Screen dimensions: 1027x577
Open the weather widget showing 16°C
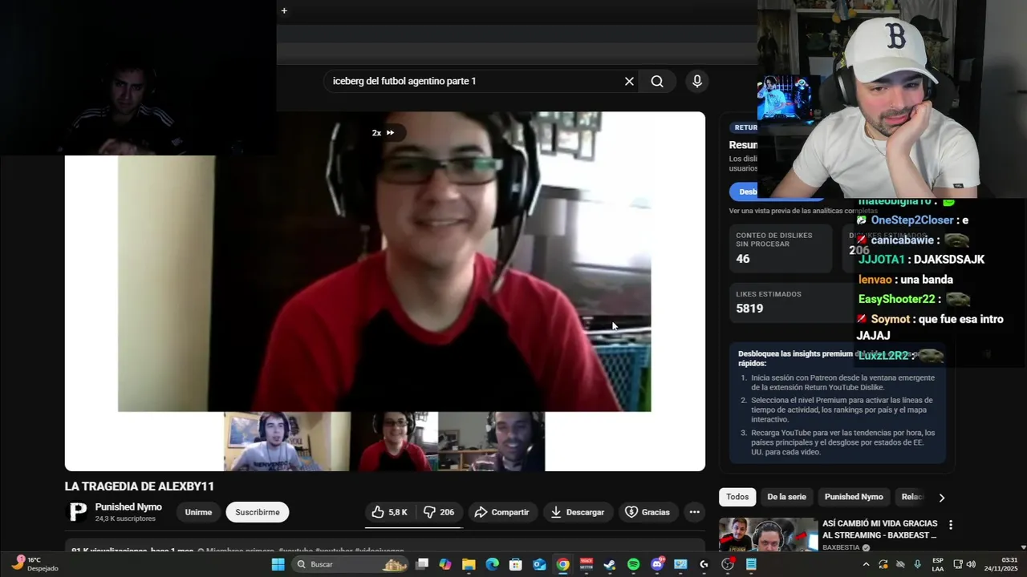click(x=34, y=564)
